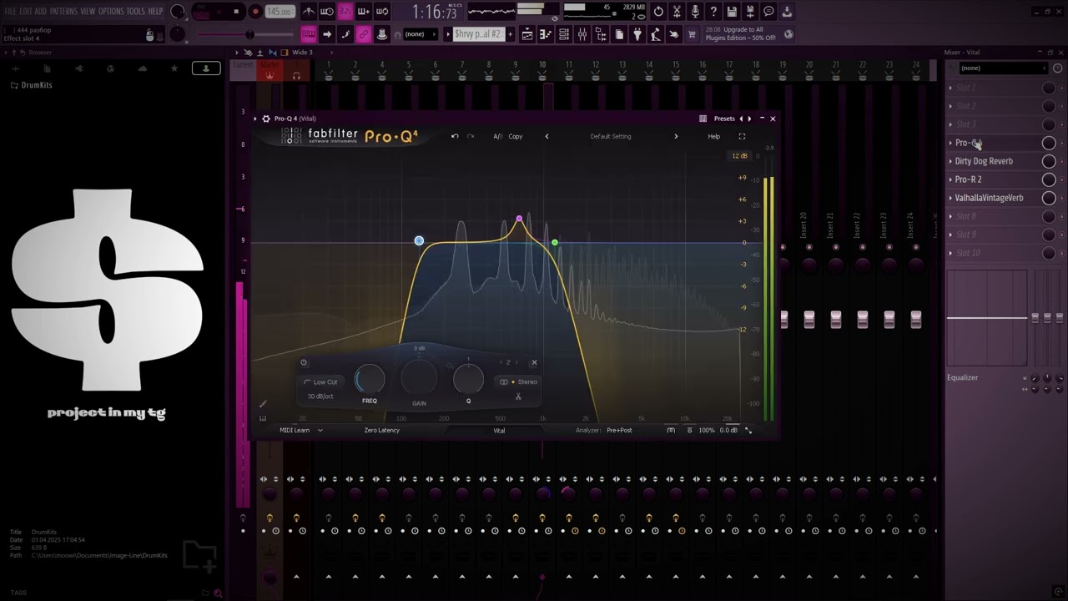
Task: Go to next preset in Pro-Q 4
Action: [676, 136]
